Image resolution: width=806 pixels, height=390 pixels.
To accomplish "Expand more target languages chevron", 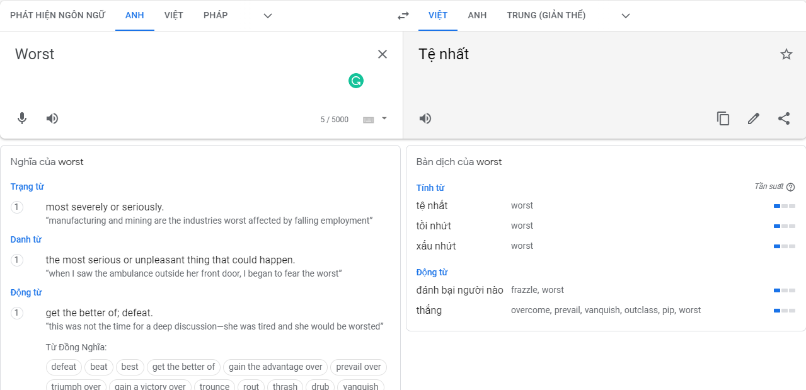I will 626,16.
